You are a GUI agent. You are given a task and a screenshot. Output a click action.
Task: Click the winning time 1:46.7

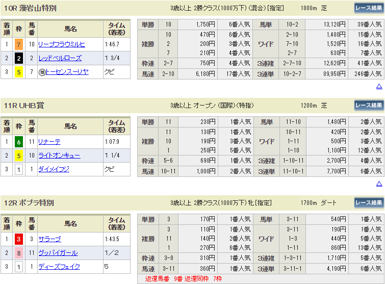tap(112, 44)
